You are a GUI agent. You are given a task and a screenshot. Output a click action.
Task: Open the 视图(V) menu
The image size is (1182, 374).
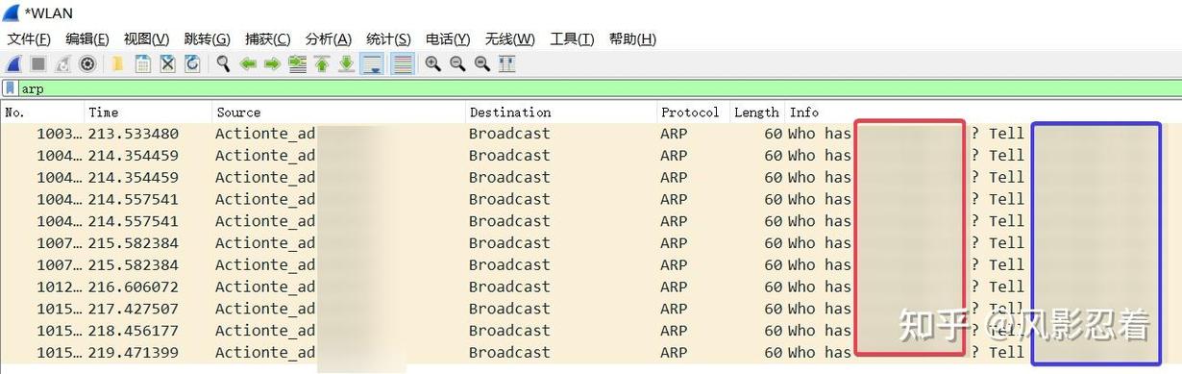pyautogui.click(x=146, y=39)
